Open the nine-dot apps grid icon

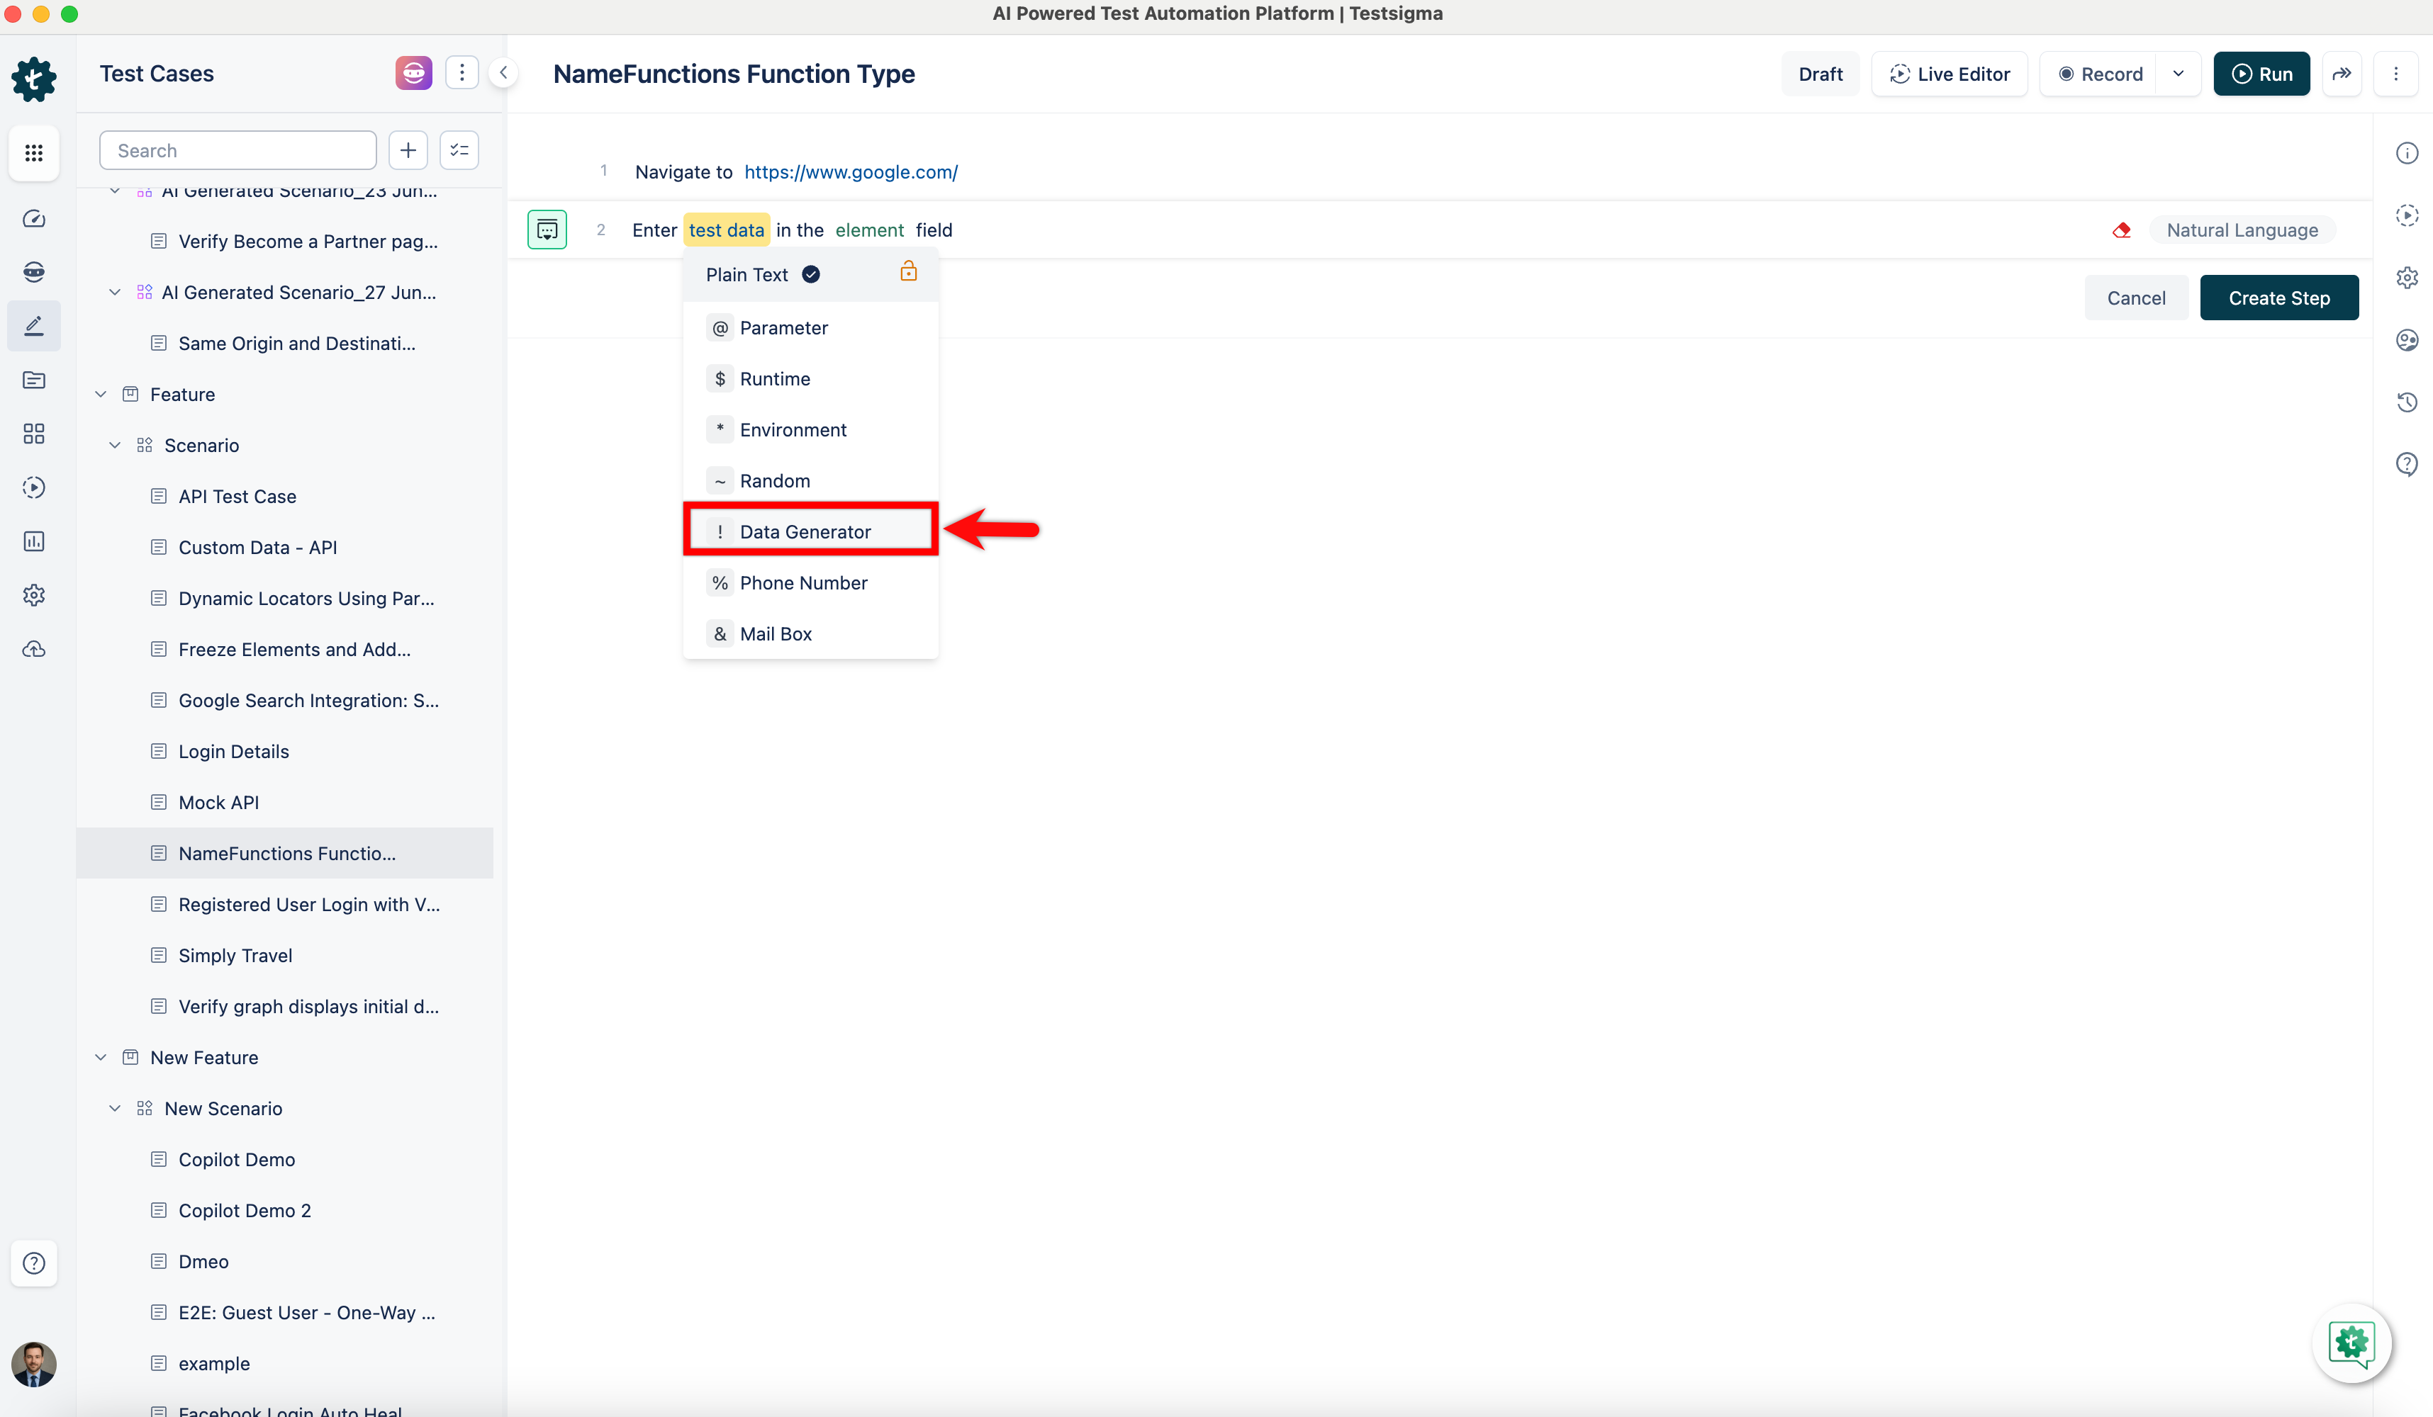34,152
